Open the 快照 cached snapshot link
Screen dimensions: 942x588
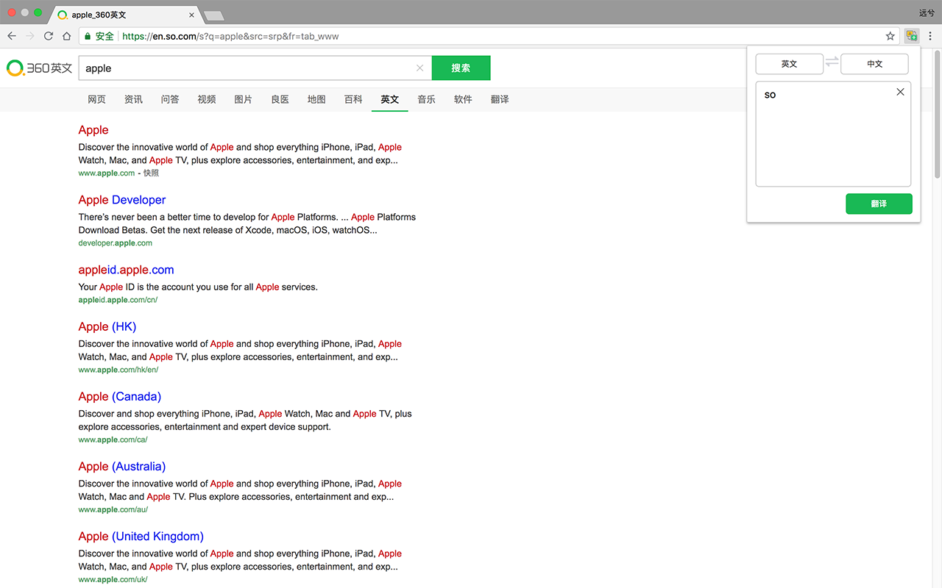(x=151, y=173)
